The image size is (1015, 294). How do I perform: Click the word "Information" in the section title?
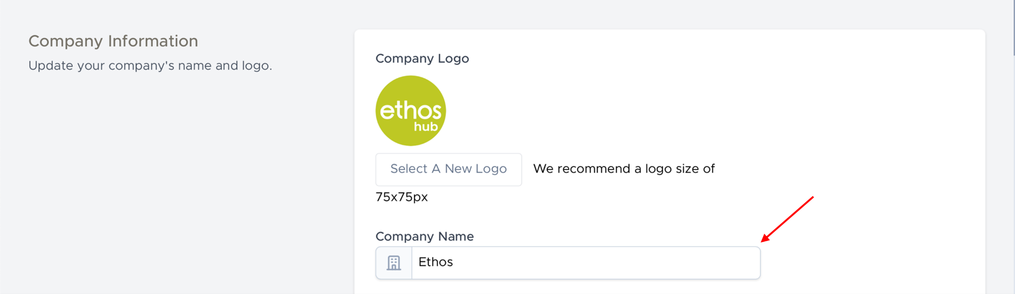[153, 41]
